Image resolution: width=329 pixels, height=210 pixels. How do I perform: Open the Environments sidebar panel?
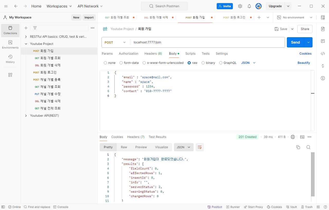[10, 45]
